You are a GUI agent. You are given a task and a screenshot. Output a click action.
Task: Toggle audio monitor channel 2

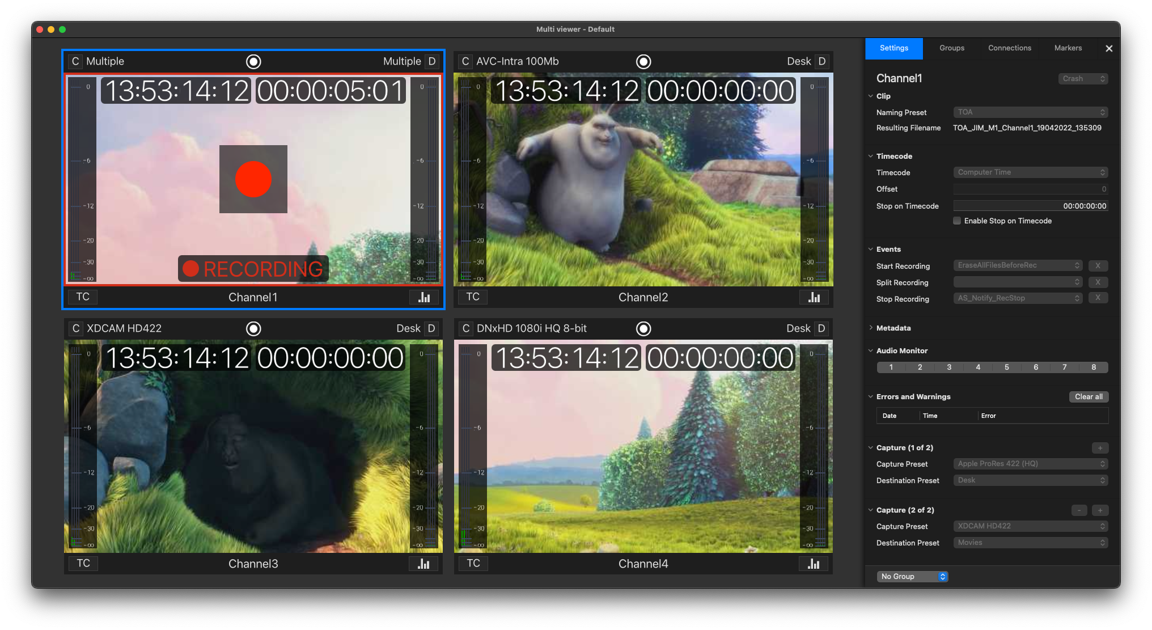(x=920, y=367)
